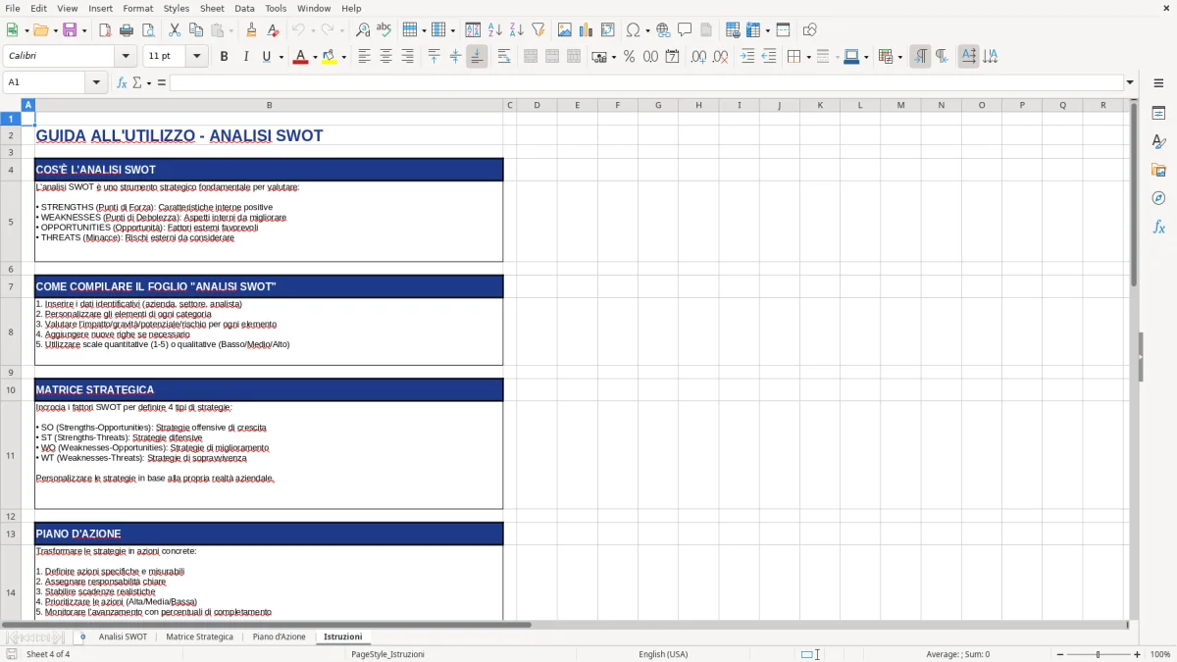Apply percent format with the Percent icon
Image resolution: width=1177 pixels, height=662 pixels.
click(x=629, y=57)
